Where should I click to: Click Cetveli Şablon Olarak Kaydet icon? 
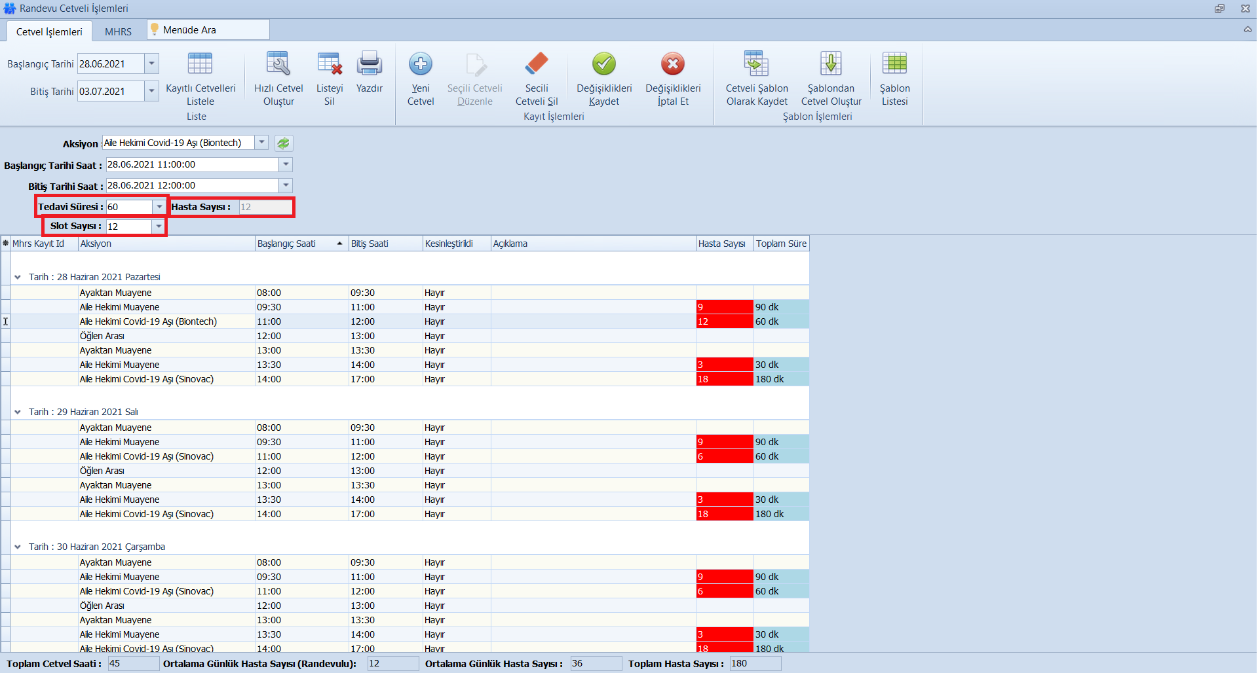(x=757, y=64)
